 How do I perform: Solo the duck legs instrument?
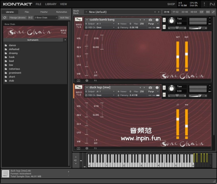[x=164, y=87]
